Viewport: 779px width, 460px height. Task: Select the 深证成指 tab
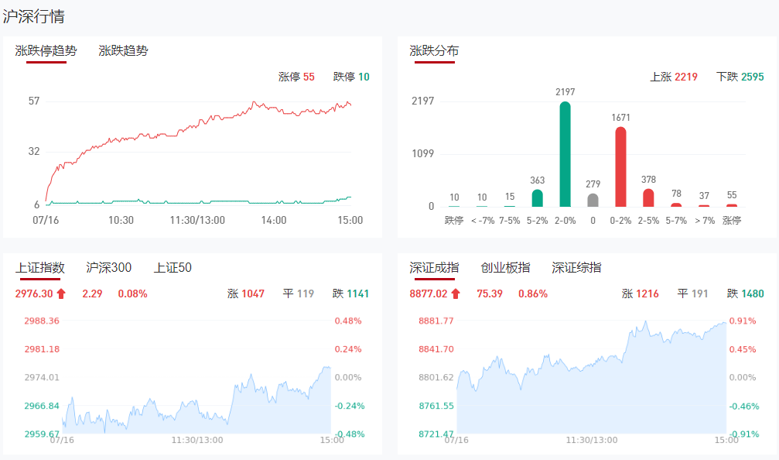coord(434,268)
